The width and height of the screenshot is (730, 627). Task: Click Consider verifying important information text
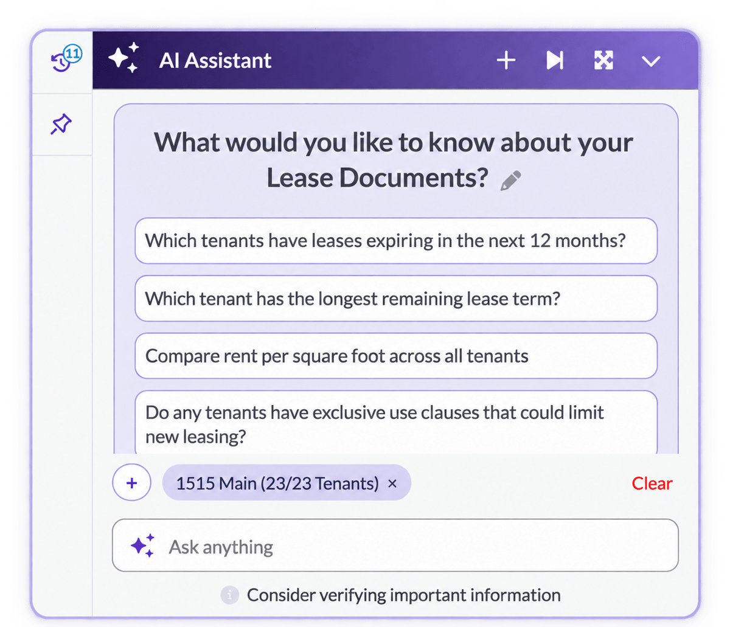(x=404, y=595)
